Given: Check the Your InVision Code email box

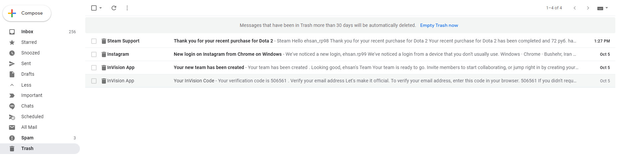Looking at the screenshot, I should tap(94, 81).
